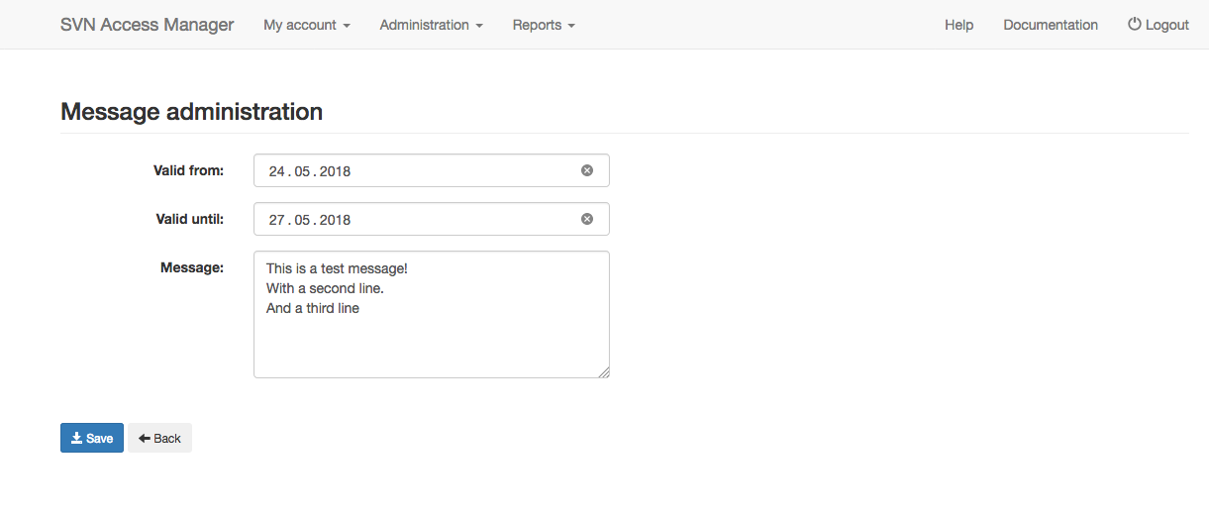Select the day in Valid from date
1209x517 pixels.
277,171
